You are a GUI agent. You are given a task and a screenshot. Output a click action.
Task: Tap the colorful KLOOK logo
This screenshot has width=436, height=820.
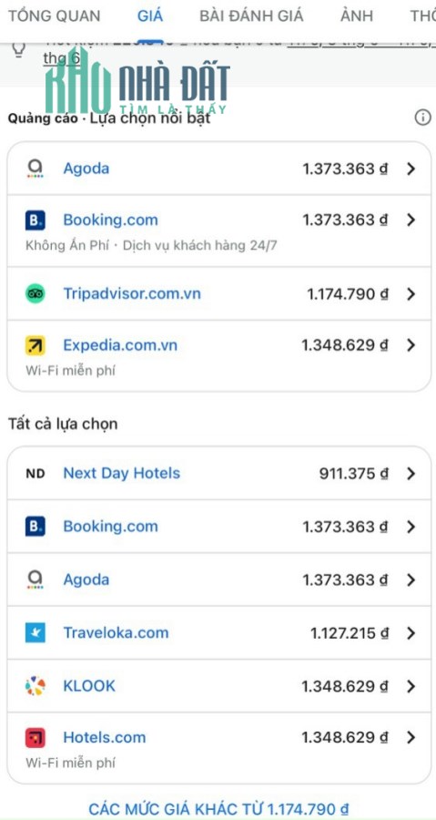coord(35,686)
